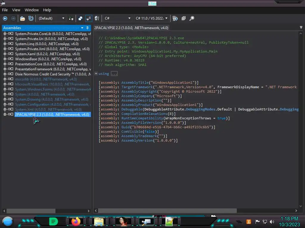Image resolution: width=305 pixels, height=228 pixels.
Task: Follow the RuntimeCompatibility attribute link
Action: (x=142, y=118)
